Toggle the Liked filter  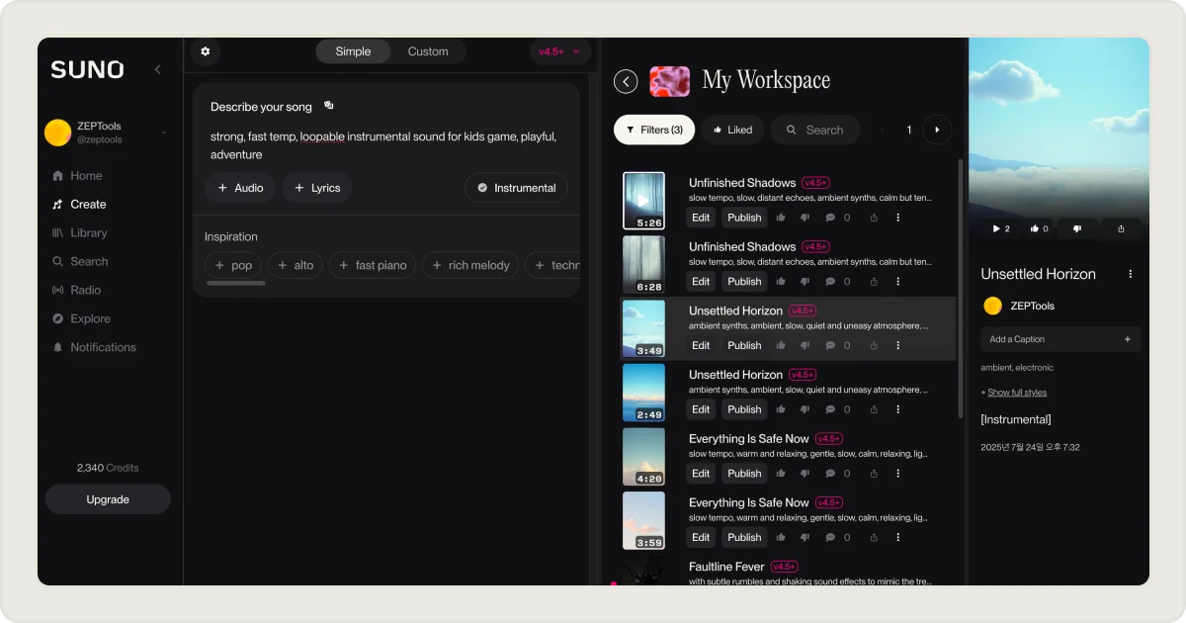(731, 130)
